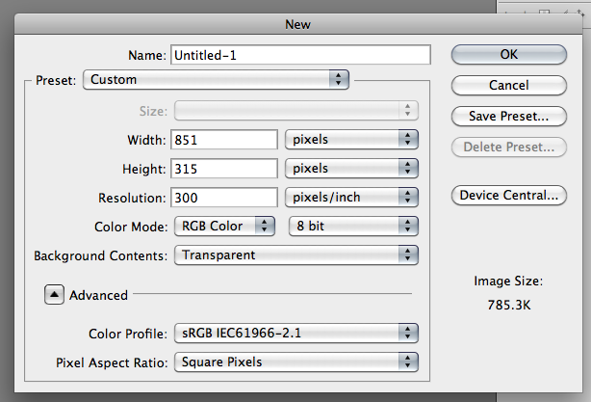Screen dimensions: 591x402
Task: Open Pixel Aspect Ratio dropdown
Action: 296,362
